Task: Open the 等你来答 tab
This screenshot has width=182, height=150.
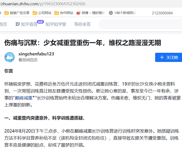Action: tap(83, 24)
